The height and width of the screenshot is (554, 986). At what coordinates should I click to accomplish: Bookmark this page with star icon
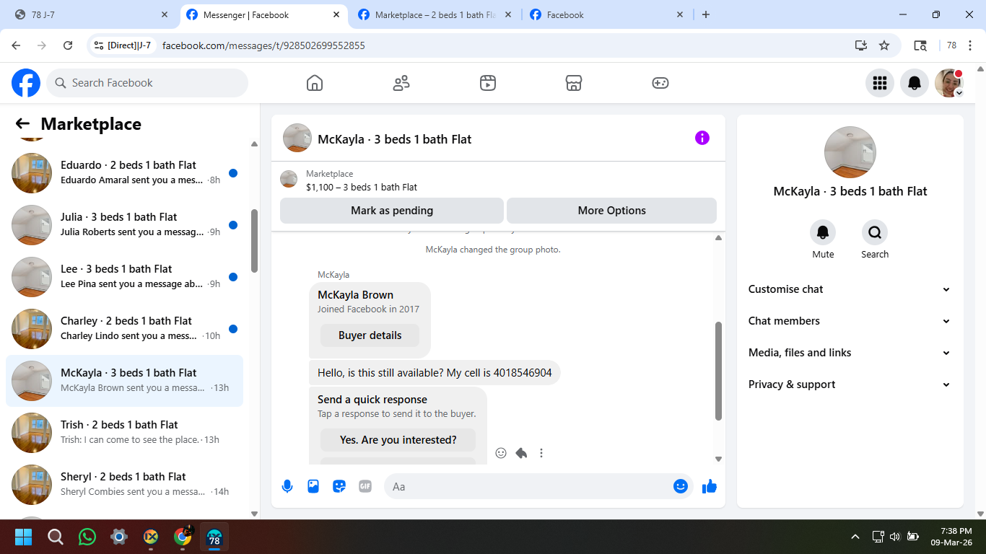coord(884,45)
